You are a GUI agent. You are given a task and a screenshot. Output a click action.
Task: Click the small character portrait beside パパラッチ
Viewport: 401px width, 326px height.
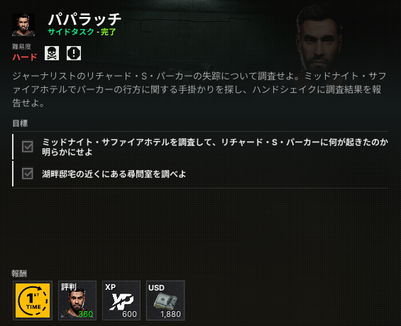[23, 25]
